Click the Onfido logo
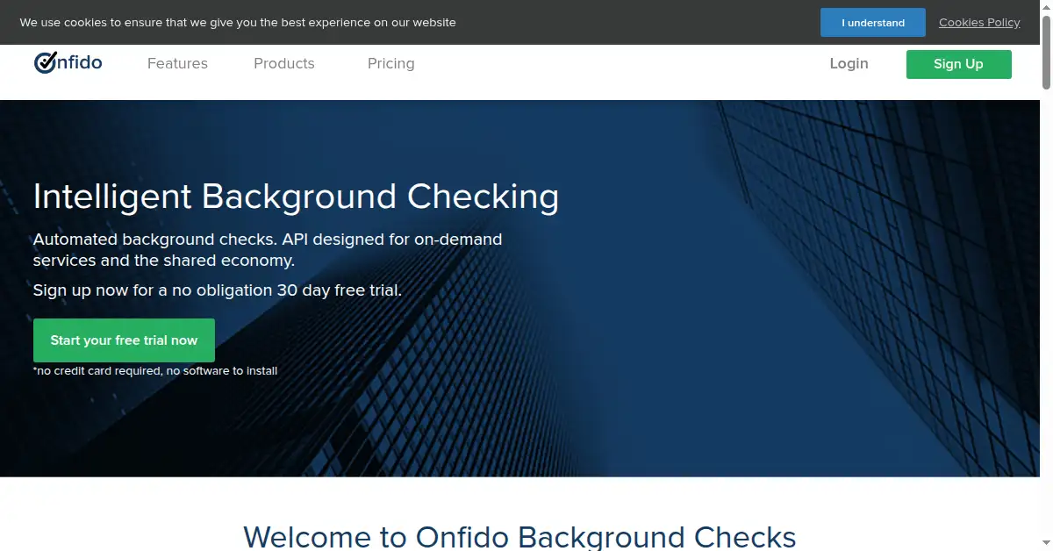 (x=68, y=63)
